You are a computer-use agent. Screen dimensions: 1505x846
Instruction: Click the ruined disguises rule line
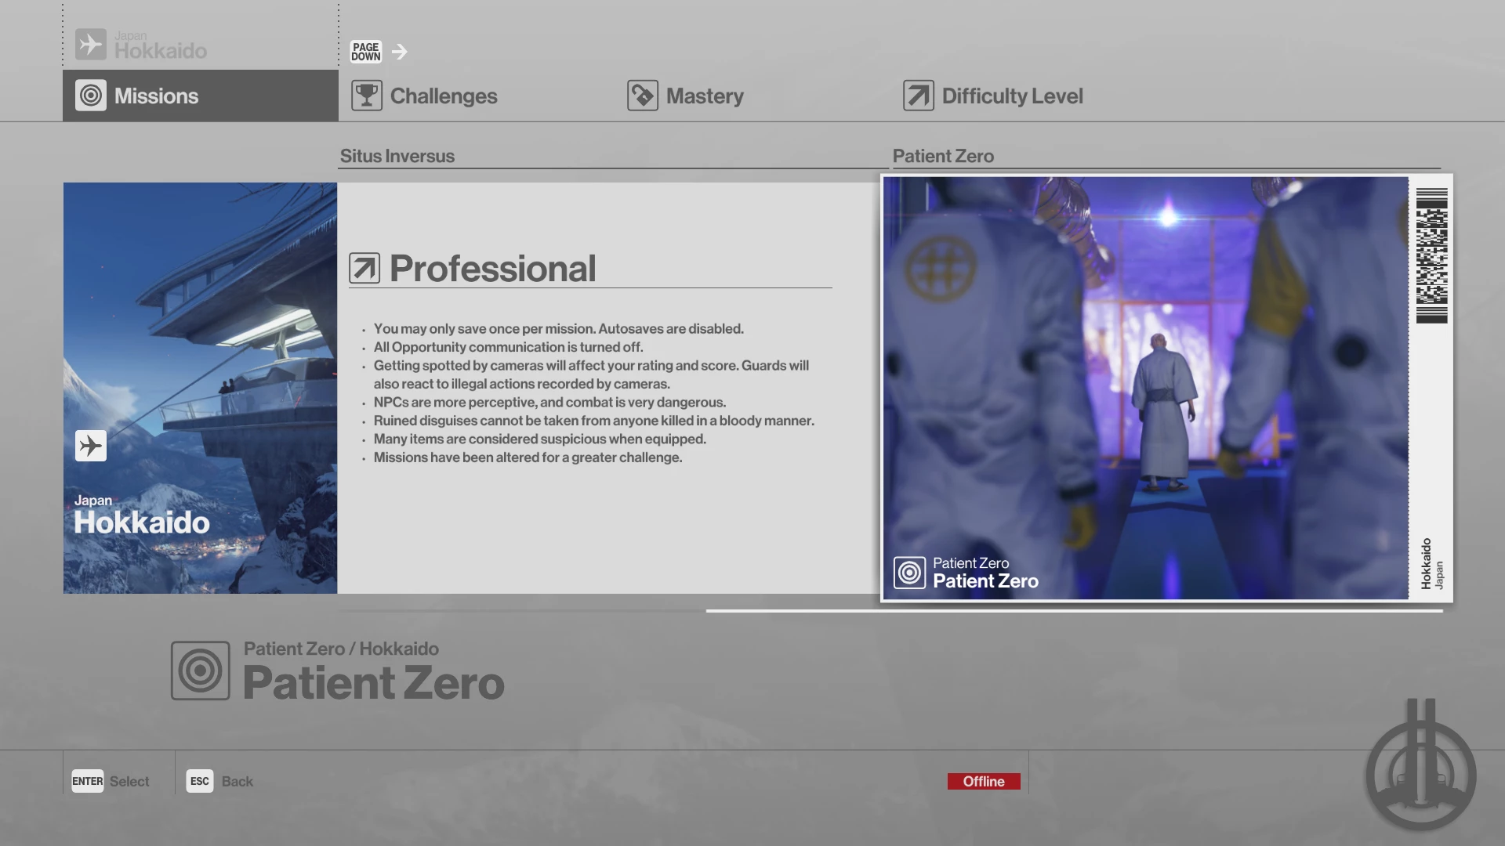coord(593,421)
